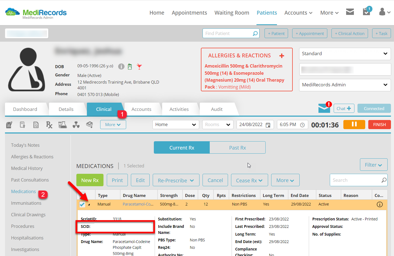394x256 pixels.
Task: Click the + Patient button
Action: 276,33
